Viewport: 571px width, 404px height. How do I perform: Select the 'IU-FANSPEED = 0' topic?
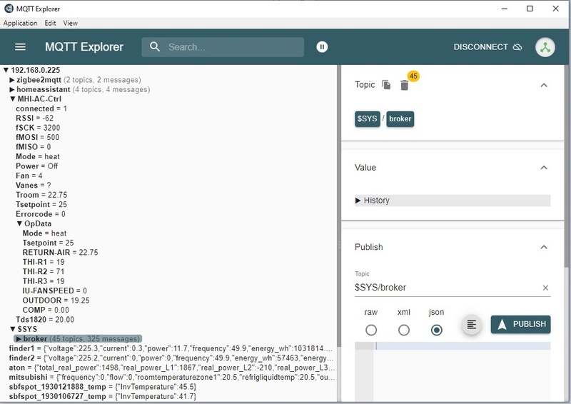(55, 291)
